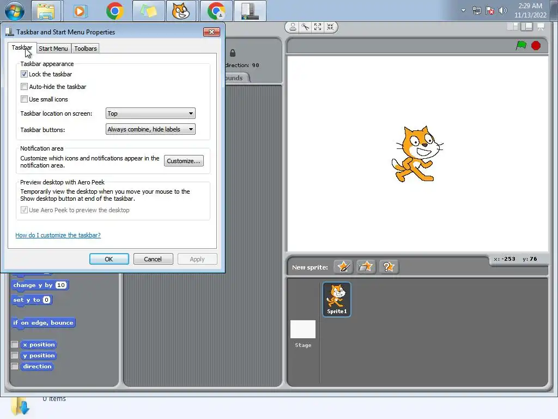Image resolution: width=558 pixels, height=419 pixels.
Task: Click the Use Aero Peek checkbox
Action: click(24, 210)
